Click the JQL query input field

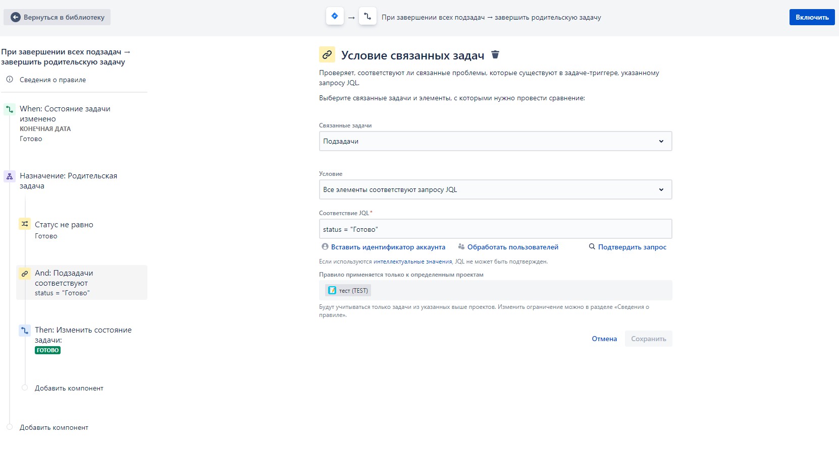495,229
